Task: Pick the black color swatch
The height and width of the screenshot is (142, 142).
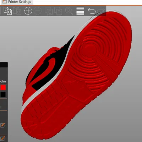Action: pyautogui.click(x=3, y=94)
